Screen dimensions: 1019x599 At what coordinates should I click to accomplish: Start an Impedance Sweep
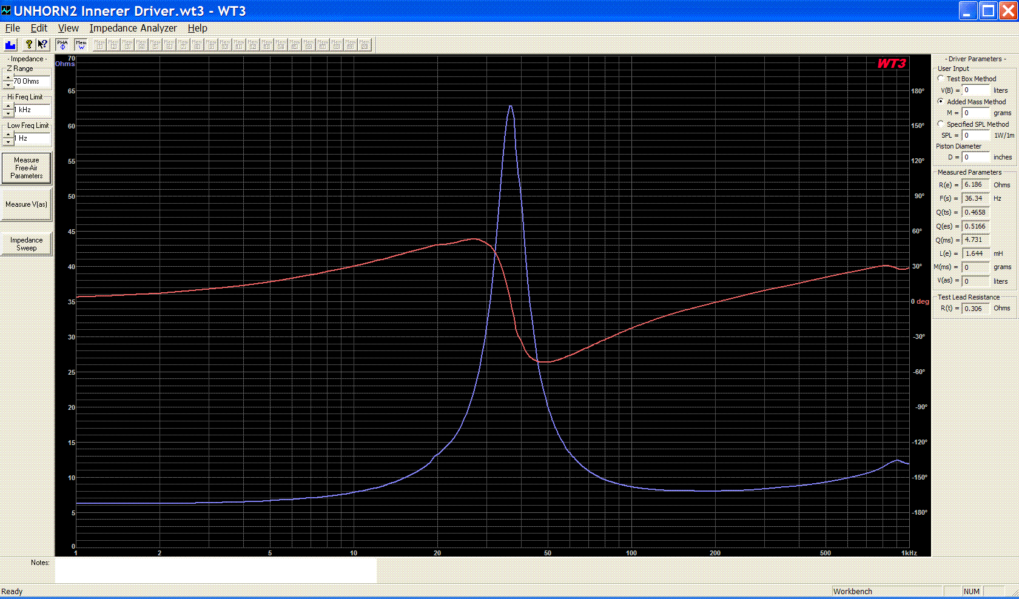point(26,244)
